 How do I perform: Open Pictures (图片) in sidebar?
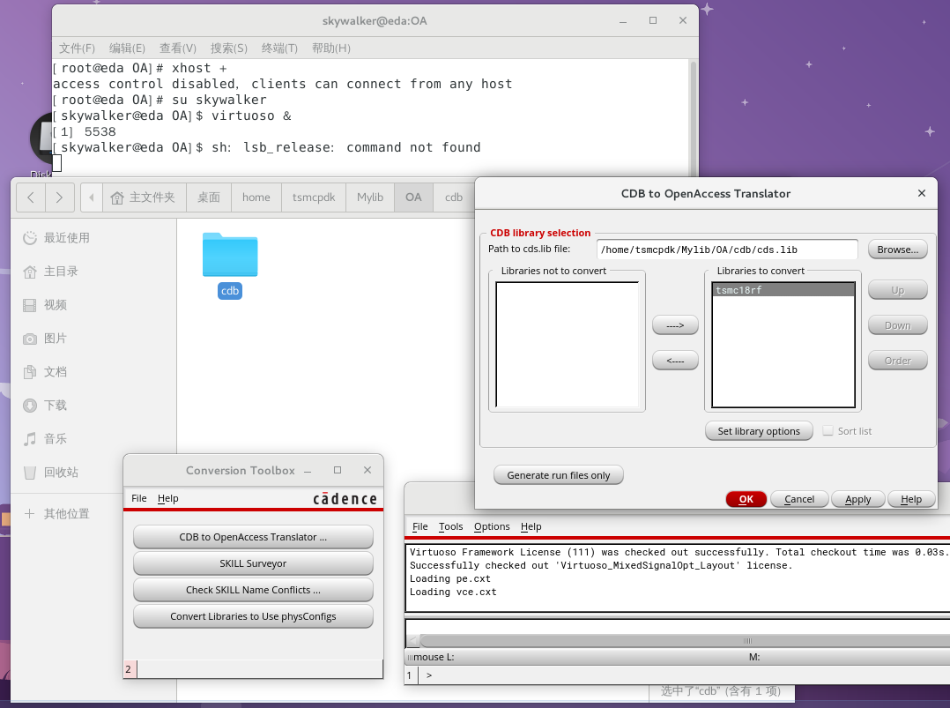[x=44, y=339]
